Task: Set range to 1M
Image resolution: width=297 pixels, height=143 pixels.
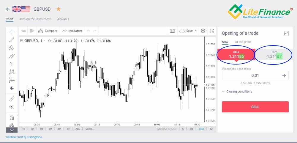Action: point(41,129)
